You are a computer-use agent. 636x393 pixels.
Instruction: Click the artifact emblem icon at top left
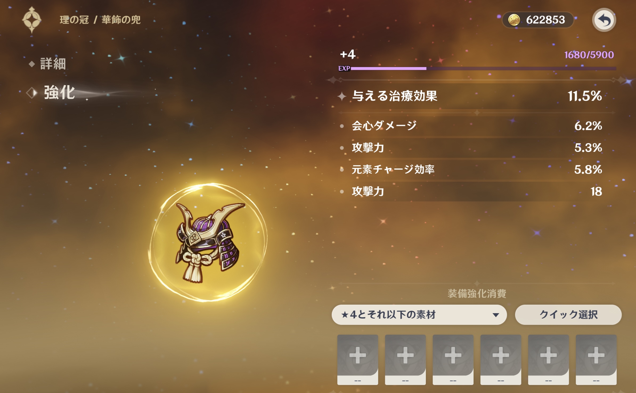pyautogui.click(x=32, y=20)
